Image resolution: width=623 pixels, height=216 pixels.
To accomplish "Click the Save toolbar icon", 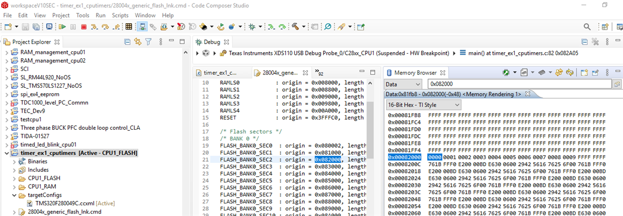I will click(25, 26).
